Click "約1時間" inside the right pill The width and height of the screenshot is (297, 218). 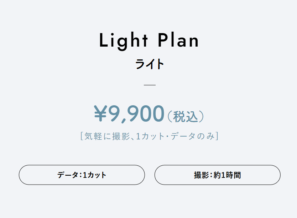[x=227, y=175]
